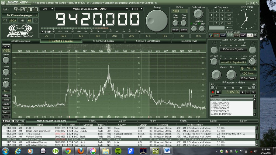Toggle the ATT attenuator button
This screenshot has height=155, width=276.
click(x=5, y=20)
